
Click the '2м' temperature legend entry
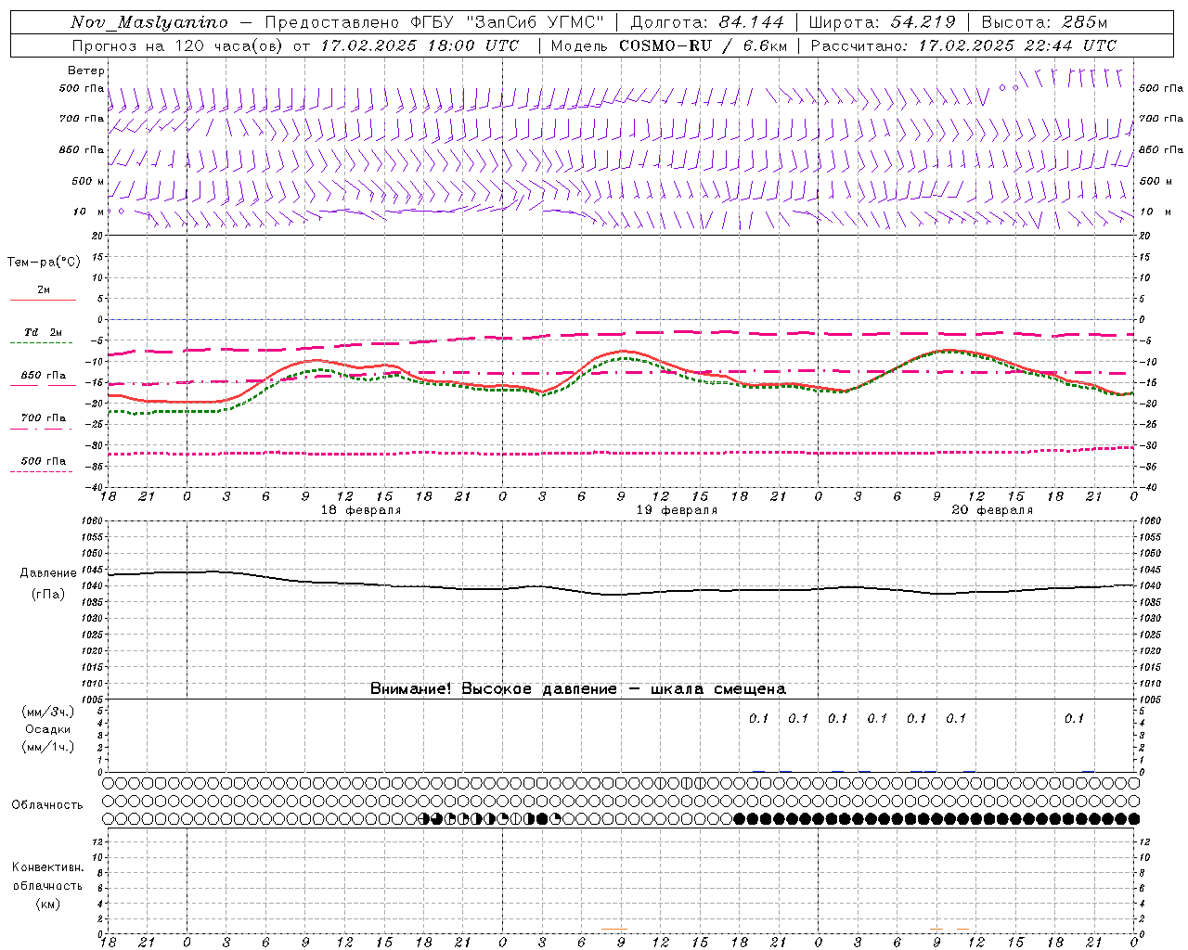point(44,289)
